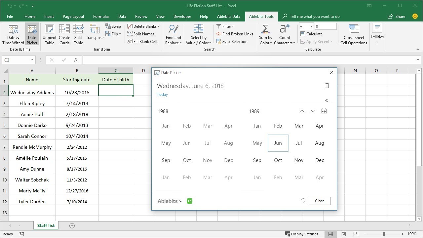Select Jun 1989 in the calendar
The height and width of the screenshot is (238, 423).
(278, 143)
